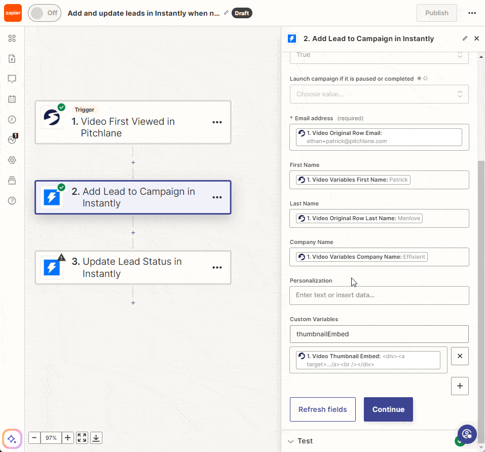This screenshot has width=485, height=452.
Task: Click the export download icon
Action: coord(96,438)
